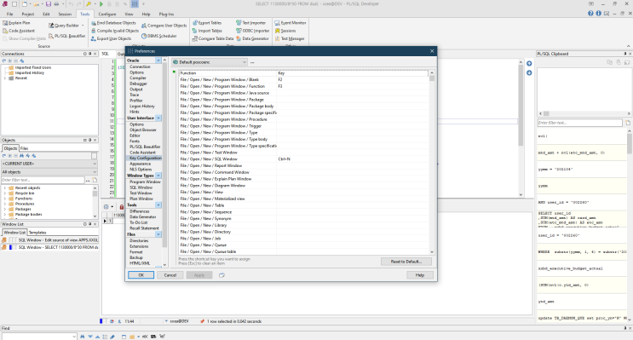Click Find Database Objects in the ribbon

point(113,23)
